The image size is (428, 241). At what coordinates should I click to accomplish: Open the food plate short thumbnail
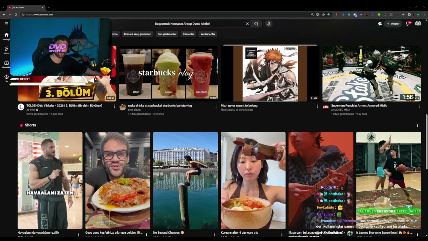pyautogui.click(x=118, y=180)
